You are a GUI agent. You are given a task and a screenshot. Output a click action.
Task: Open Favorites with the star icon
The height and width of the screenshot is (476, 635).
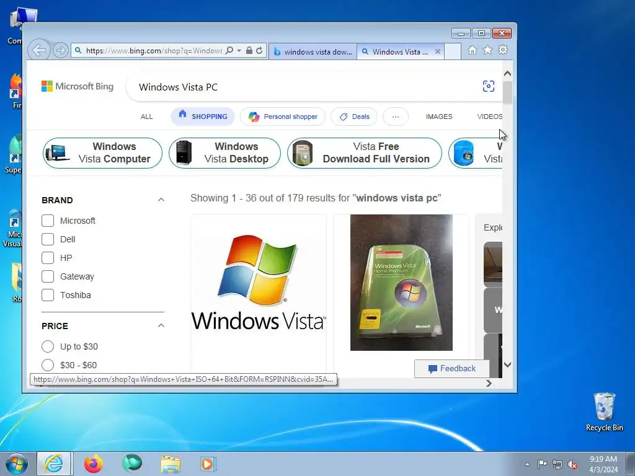pos(487,50)
